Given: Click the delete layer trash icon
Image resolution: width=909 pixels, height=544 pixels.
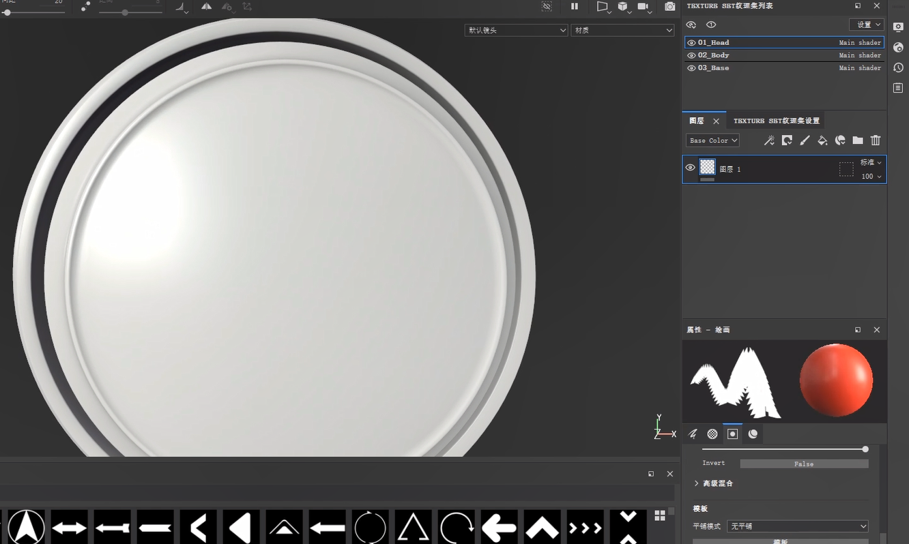Looking at the screenshot, I should click(x=876, y=140).
